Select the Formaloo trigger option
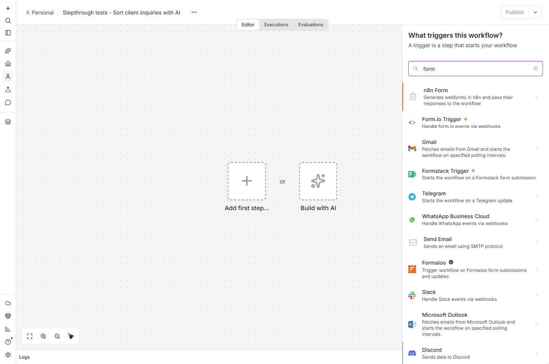549x364 pixels. tap(475, 269)
